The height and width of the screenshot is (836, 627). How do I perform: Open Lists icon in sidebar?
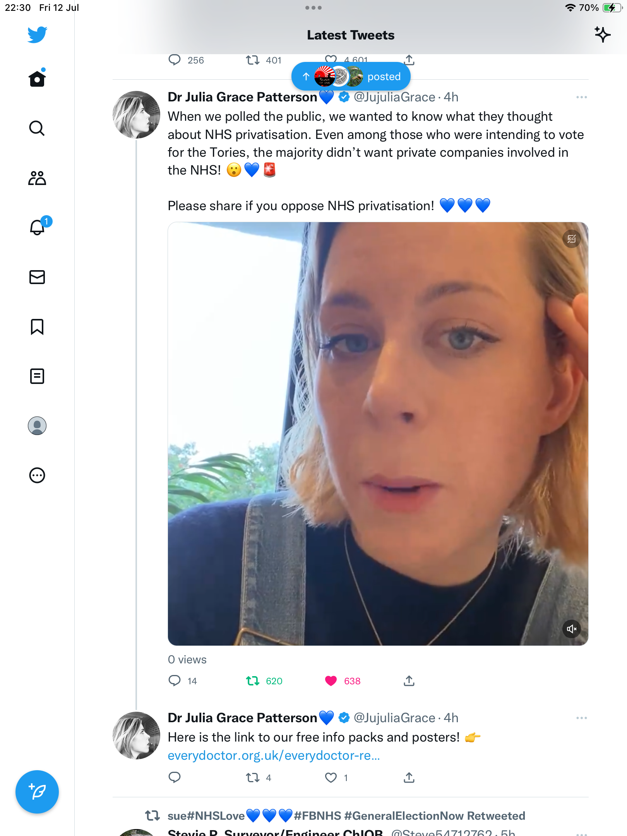(37, 376)
